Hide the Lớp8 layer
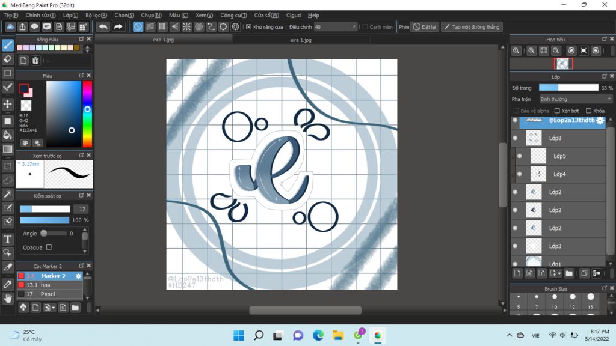Viewport: 616px width, 346px height. click(515, 138)
